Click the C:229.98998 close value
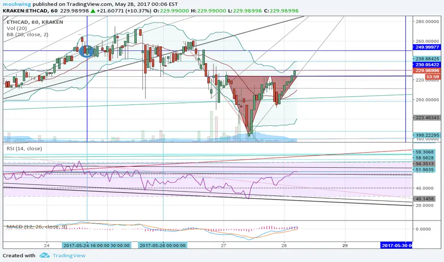444x262 pixels. pyautogui.click(x=281, y=11)
